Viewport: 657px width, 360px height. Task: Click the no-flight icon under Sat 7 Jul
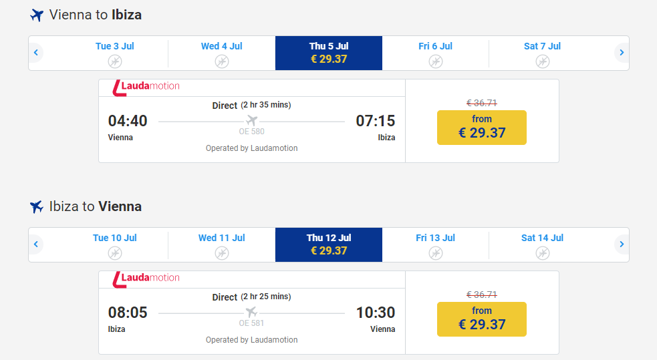(542, 61)
